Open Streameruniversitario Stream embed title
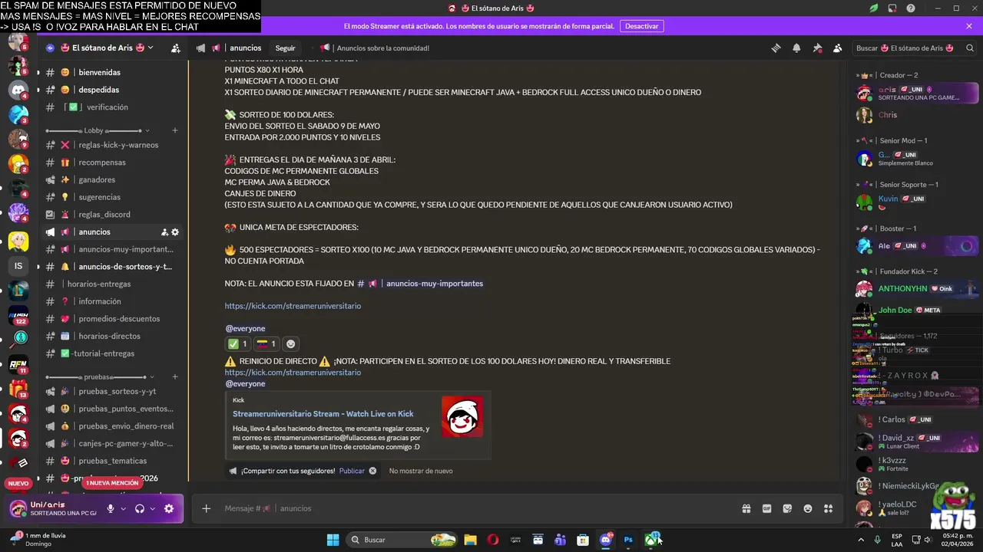983x552 pixels. [x=323, y=414]
